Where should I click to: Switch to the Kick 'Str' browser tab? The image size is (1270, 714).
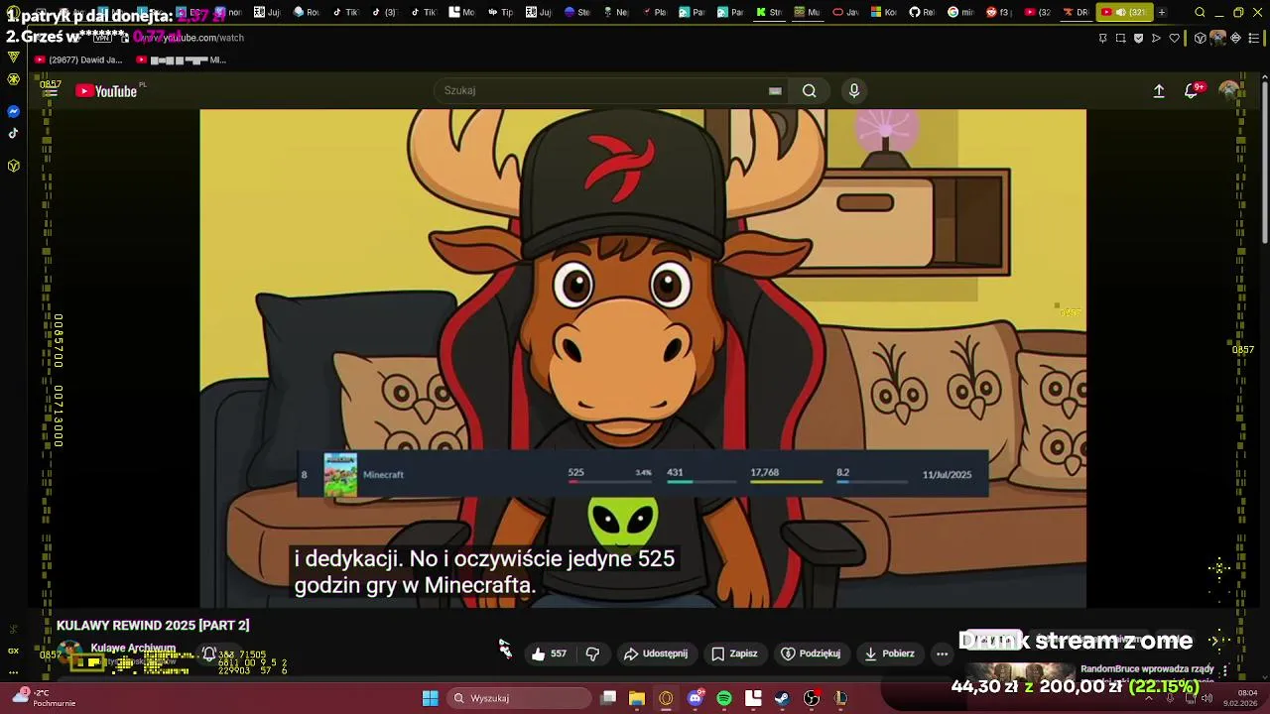point(768,12)
